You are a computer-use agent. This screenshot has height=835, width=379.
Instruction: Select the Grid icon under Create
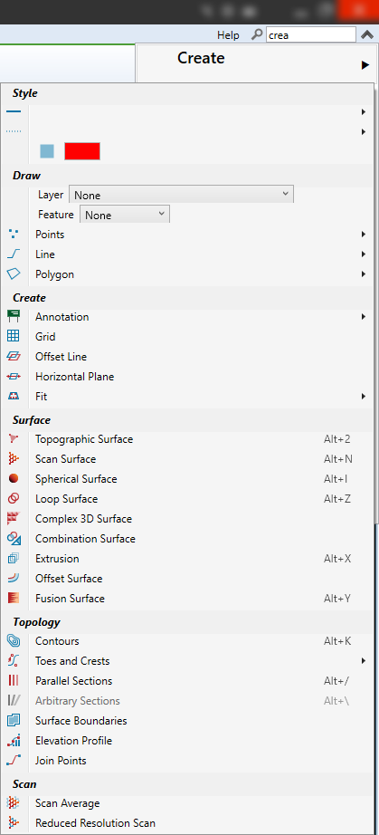click(14, 336)
